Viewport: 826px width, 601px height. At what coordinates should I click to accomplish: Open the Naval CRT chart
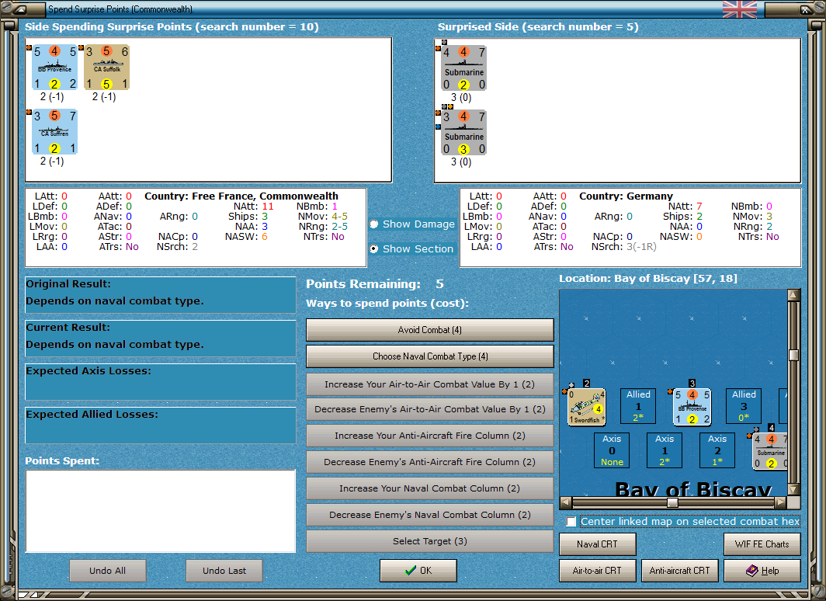[598, 544]
